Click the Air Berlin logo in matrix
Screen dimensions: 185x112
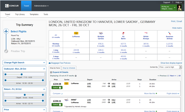coord(123,33)
